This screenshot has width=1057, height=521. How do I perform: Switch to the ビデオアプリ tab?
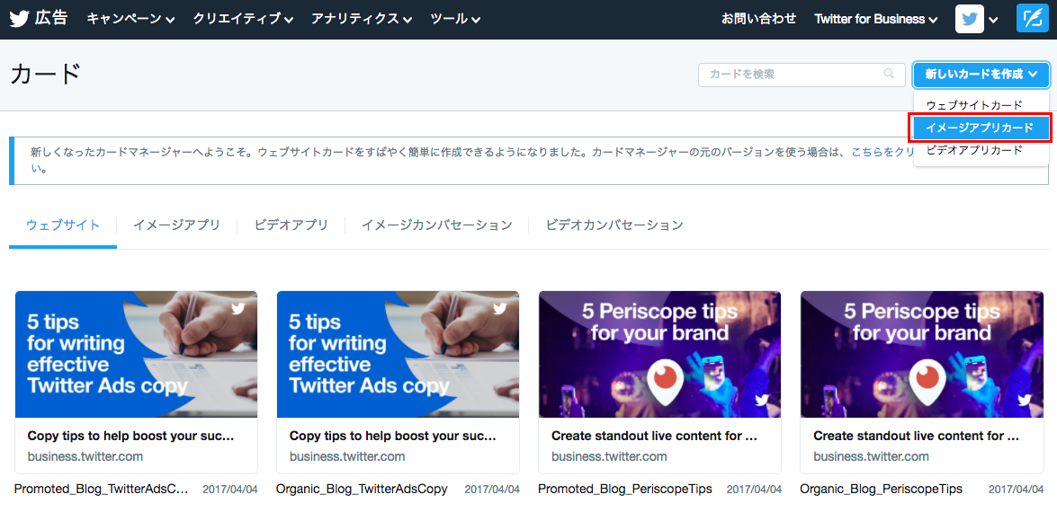(291, 225)
